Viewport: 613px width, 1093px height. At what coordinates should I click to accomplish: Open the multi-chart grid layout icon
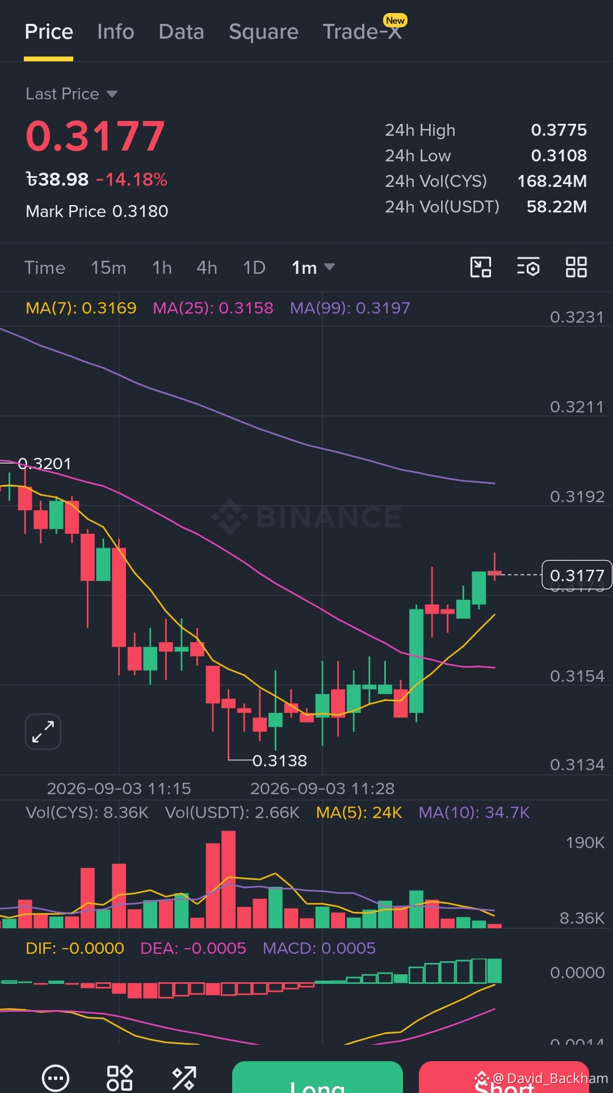[x=576, y=267]
